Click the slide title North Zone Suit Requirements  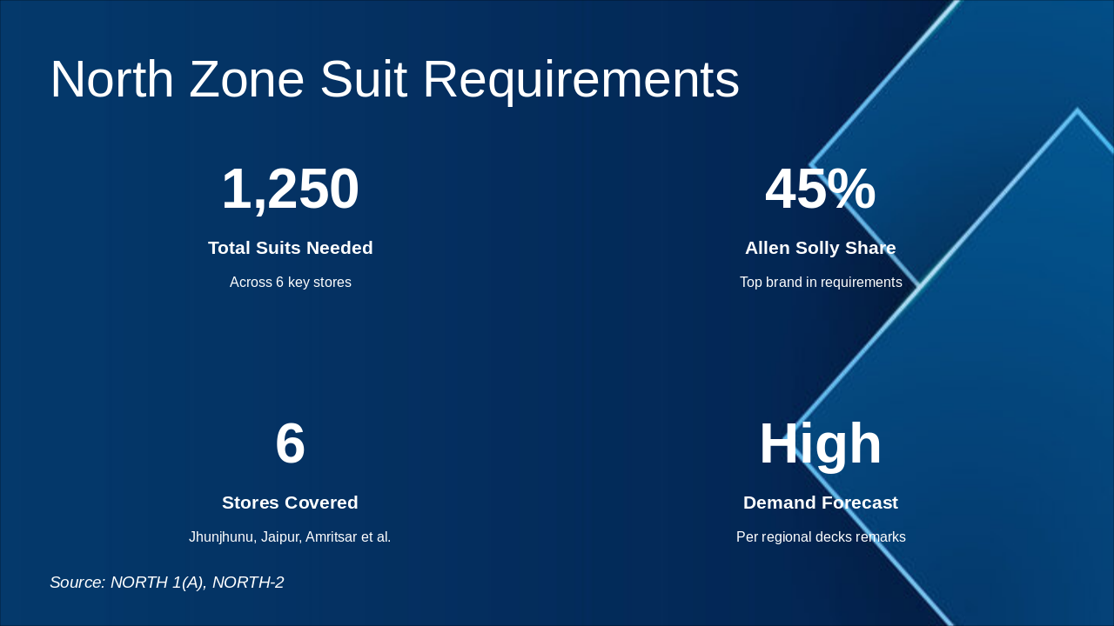click(x=394, y=79)
